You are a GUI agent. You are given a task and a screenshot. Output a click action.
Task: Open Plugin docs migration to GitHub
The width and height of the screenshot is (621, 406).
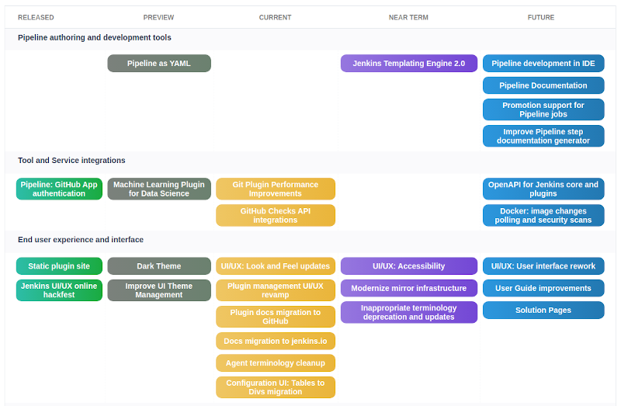[276, 317]
